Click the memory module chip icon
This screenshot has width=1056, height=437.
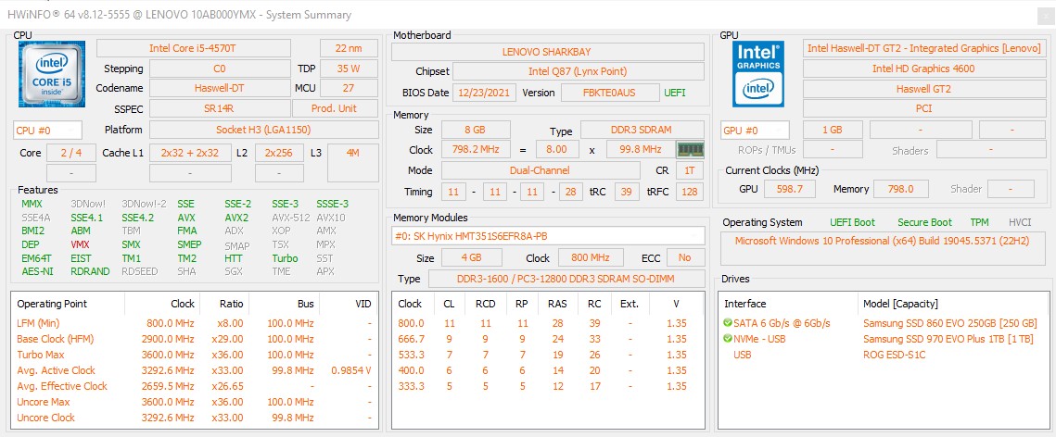[x=690, y=149]
